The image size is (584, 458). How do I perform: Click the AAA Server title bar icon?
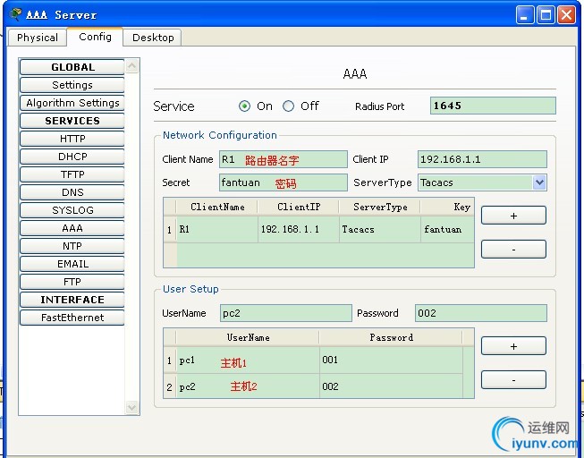[x=15, y=14]
